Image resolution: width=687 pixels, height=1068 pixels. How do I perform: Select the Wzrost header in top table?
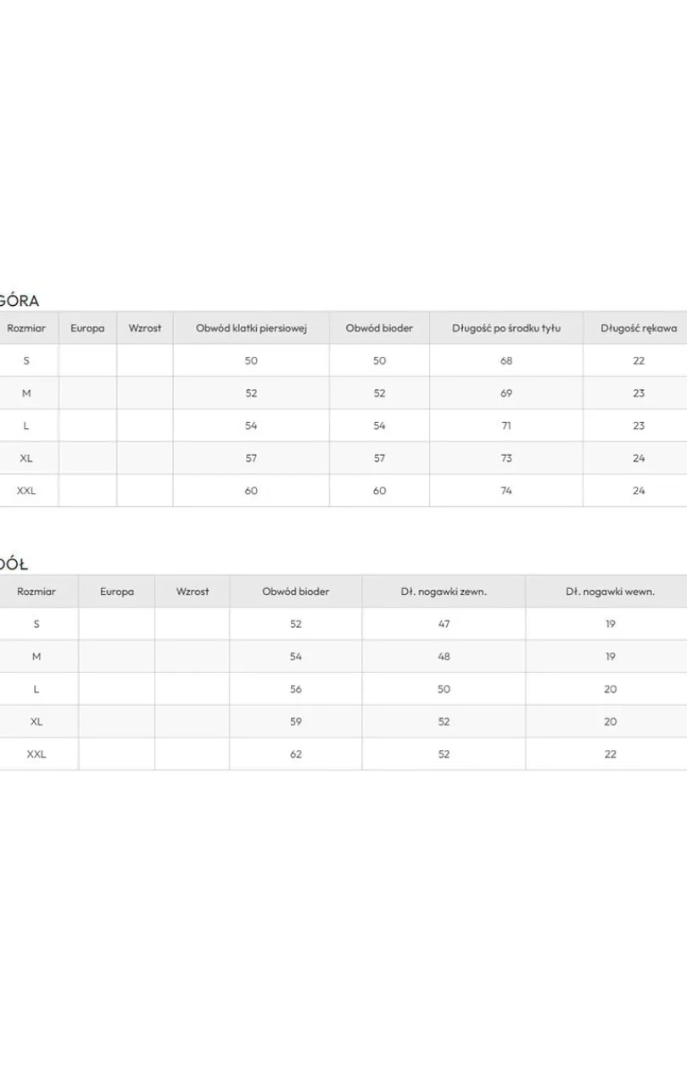tap(145, 328)
